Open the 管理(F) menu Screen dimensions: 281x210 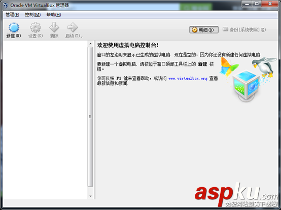(x=12, y=15)
